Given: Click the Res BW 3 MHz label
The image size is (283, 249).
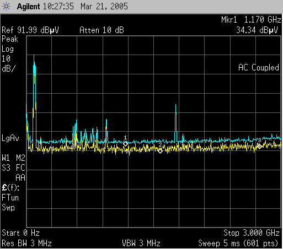Looking at the screenshot, I should 26,243.
